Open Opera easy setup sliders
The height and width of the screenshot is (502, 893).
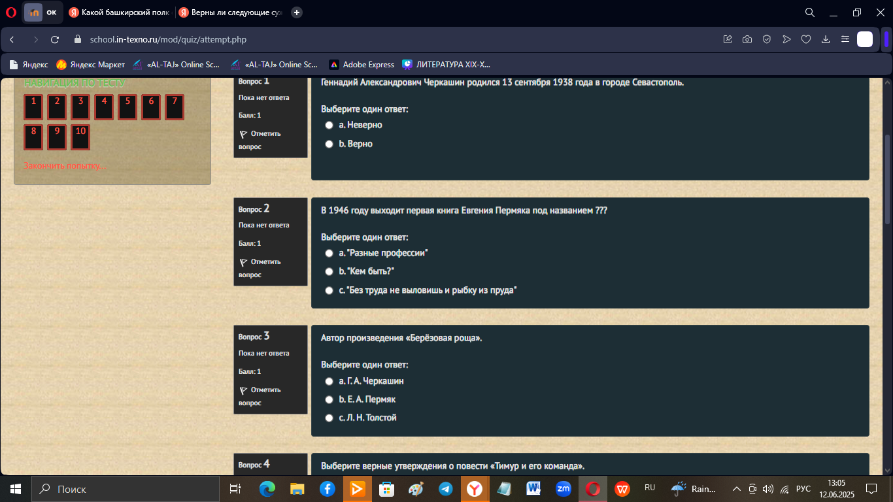tap(845, 40)
